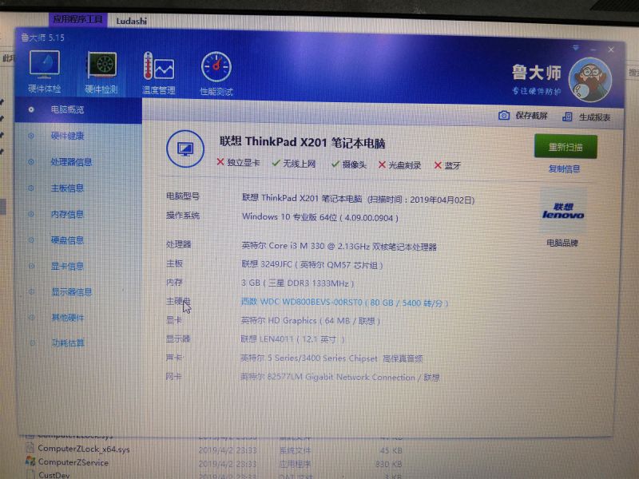
Task: Select CustDev file in Explorer
Action: pos(54,475)
